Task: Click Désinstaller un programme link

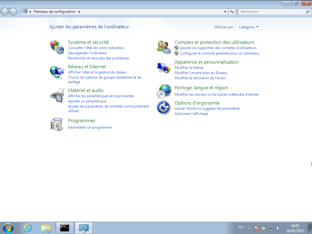Action: 90,127
